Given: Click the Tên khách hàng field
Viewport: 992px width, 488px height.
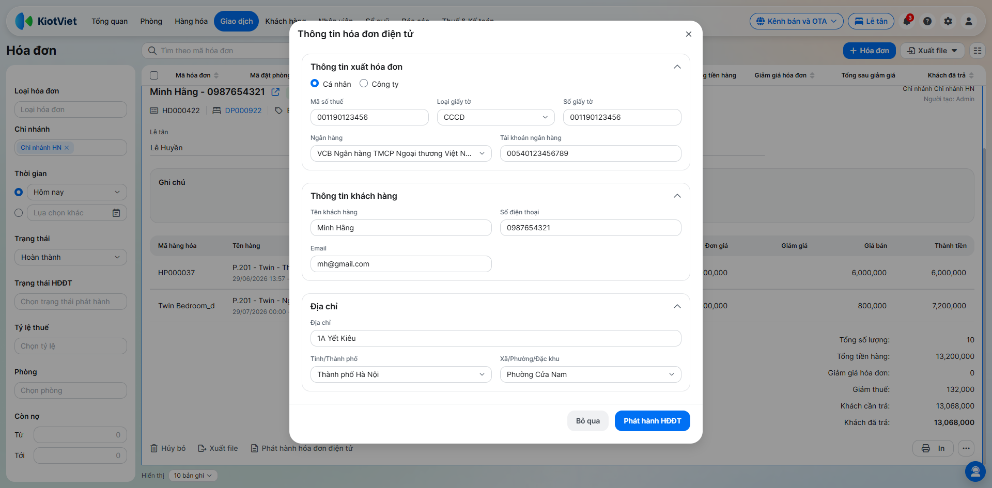Looking at the screenshot, I should pos(401,228).
